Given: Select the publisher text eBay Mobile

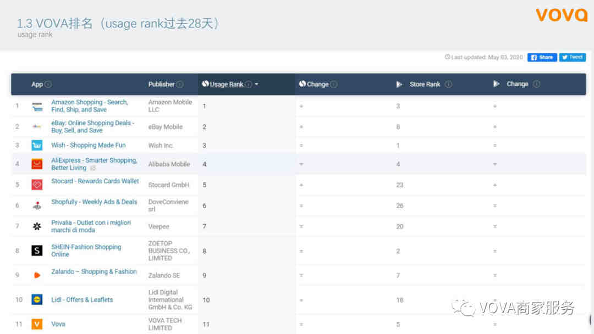Looking at the screenshot, I should (165, 127).
